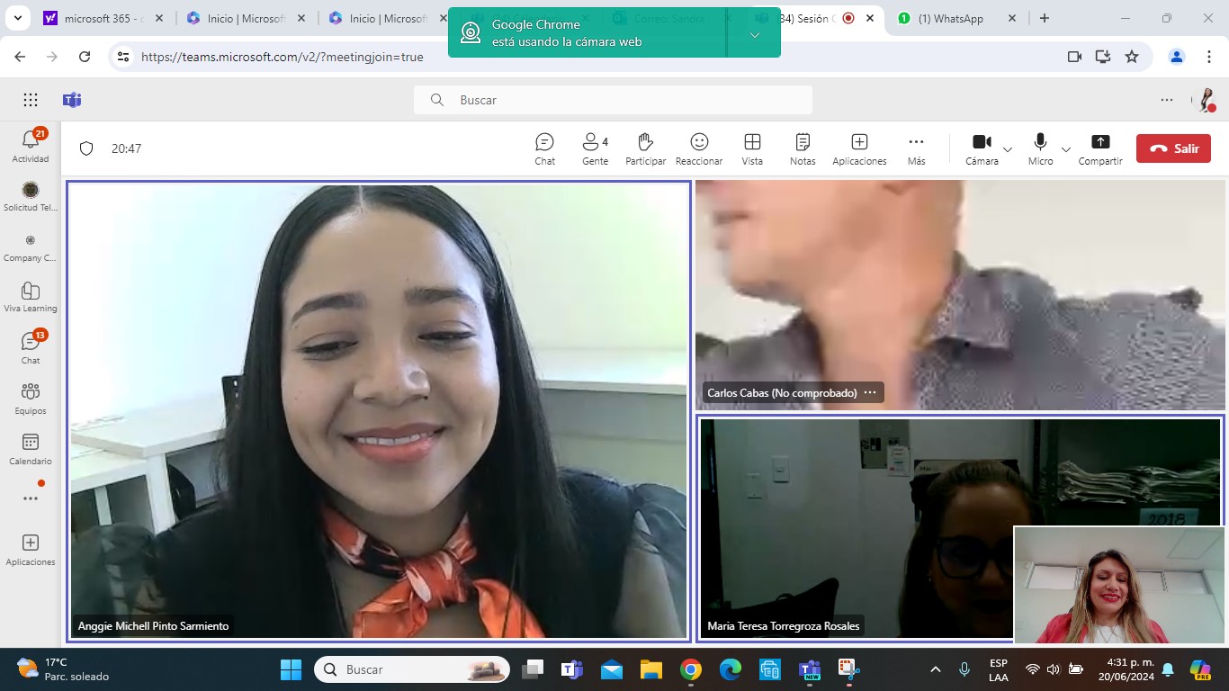Add meeting Aplicaciones
The height and width of the screenshot is (691, 1229).
tap(859, 149)
